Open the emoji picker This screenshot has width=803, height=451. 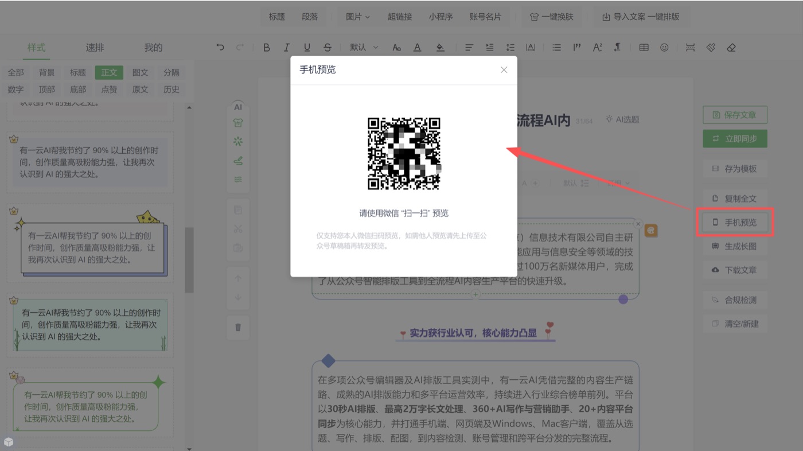pyautogui.click(x=664, y=48)
